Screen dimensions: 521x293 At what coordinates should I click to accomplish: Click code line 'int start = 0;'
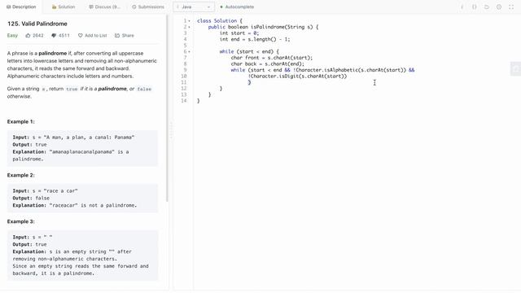point(239,33)
